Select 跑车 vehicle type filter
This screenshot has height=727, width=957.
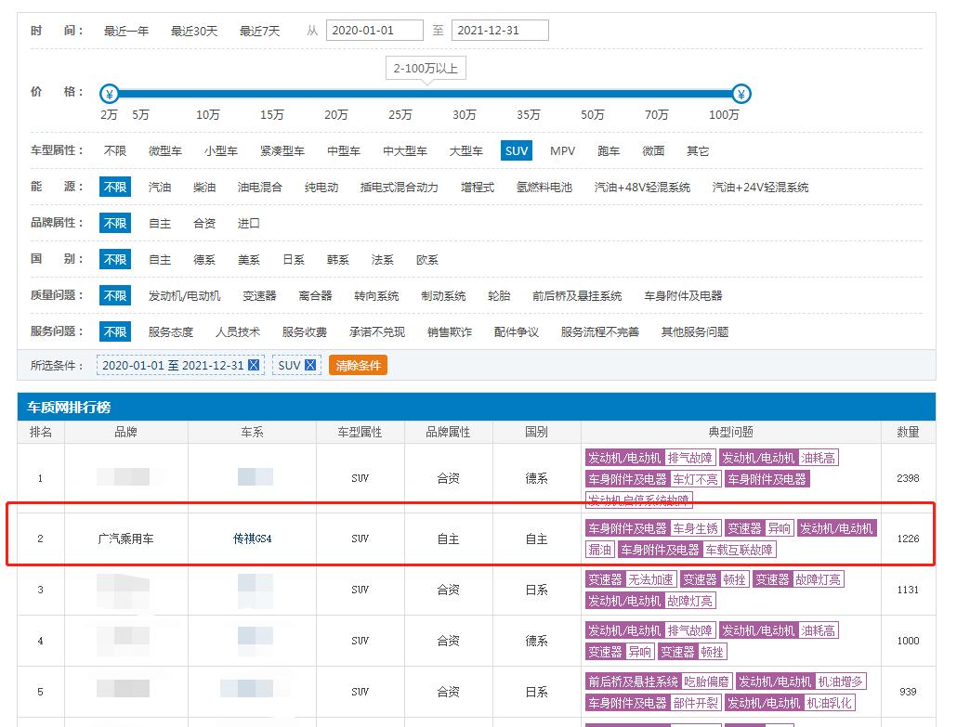608,149
